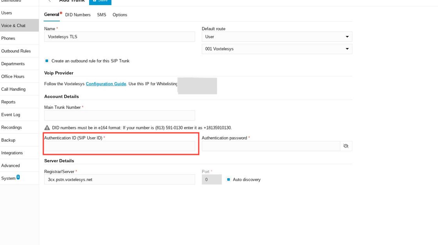Viewport: 438px width, 245px height.
Task: Open the Event Log
Action: pos(19,115)
